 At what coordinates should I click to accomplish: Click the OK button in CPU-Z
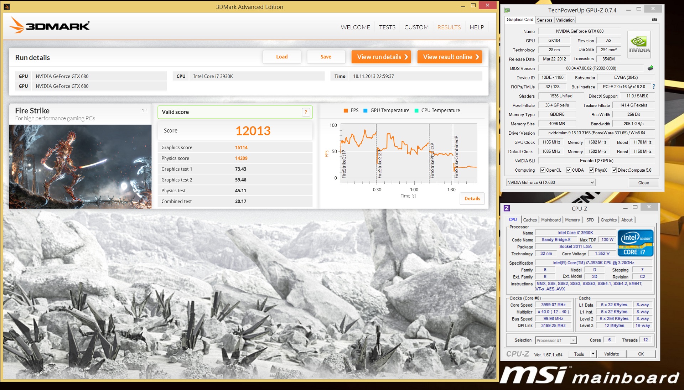click(641, 354)
